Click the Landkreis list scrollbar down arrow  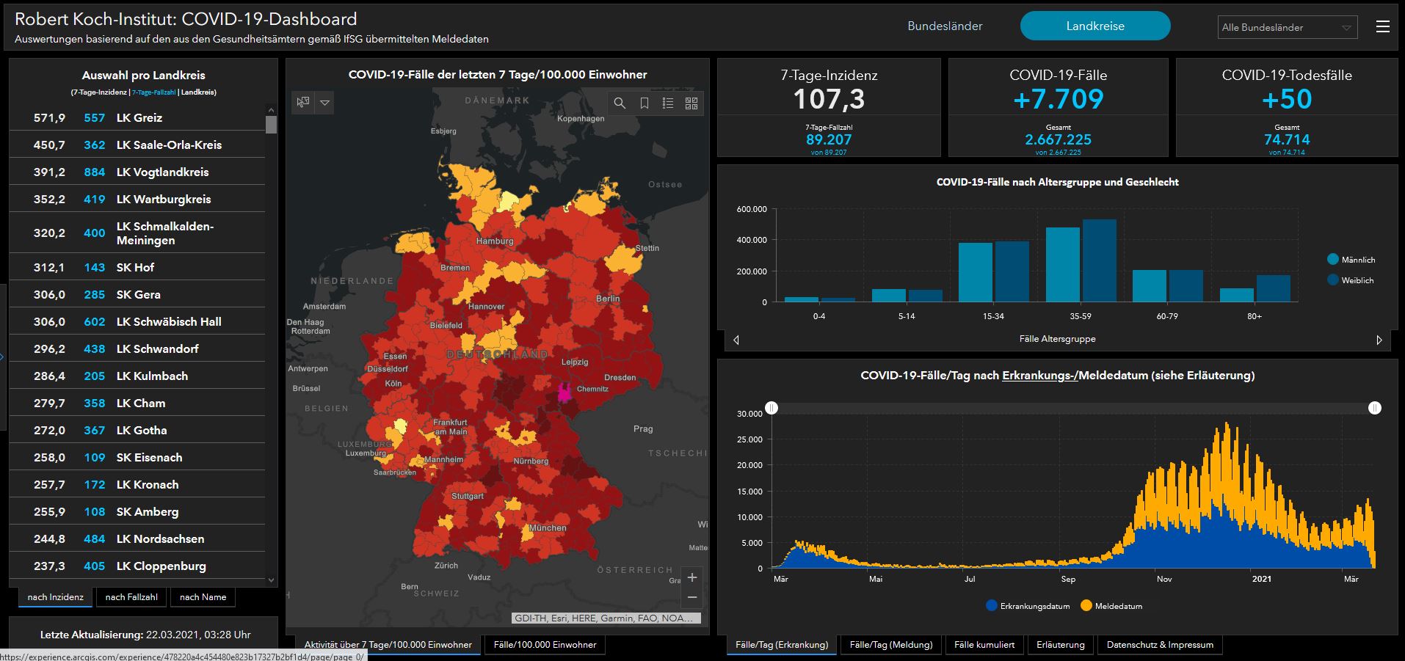click(x=272, y=580)
